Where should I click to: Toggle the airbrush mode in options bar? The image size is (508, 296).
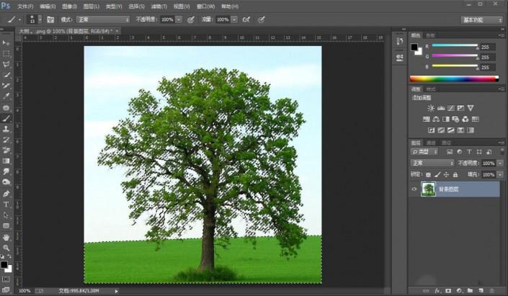tap(246, 19)
